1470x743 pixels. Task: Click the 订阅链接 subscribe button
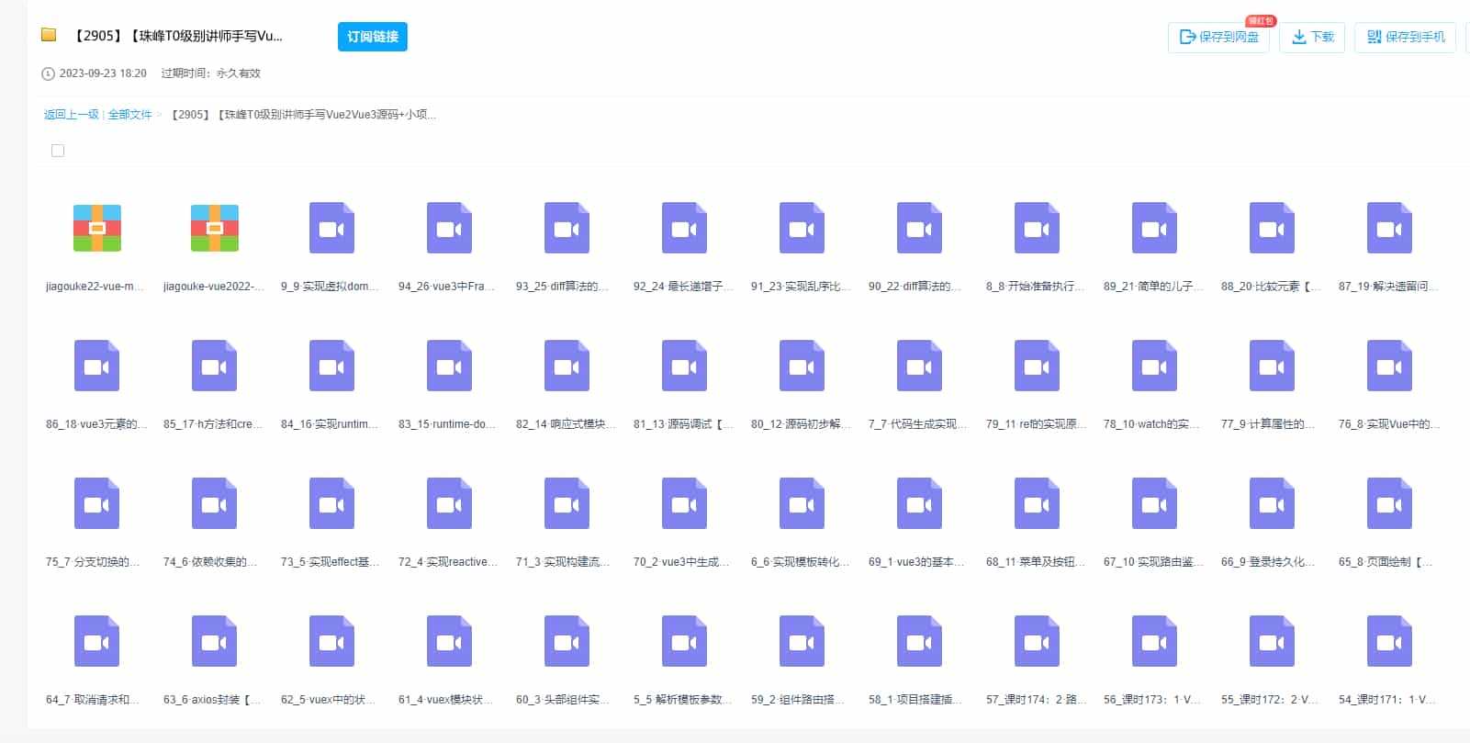tap(373, 37)
